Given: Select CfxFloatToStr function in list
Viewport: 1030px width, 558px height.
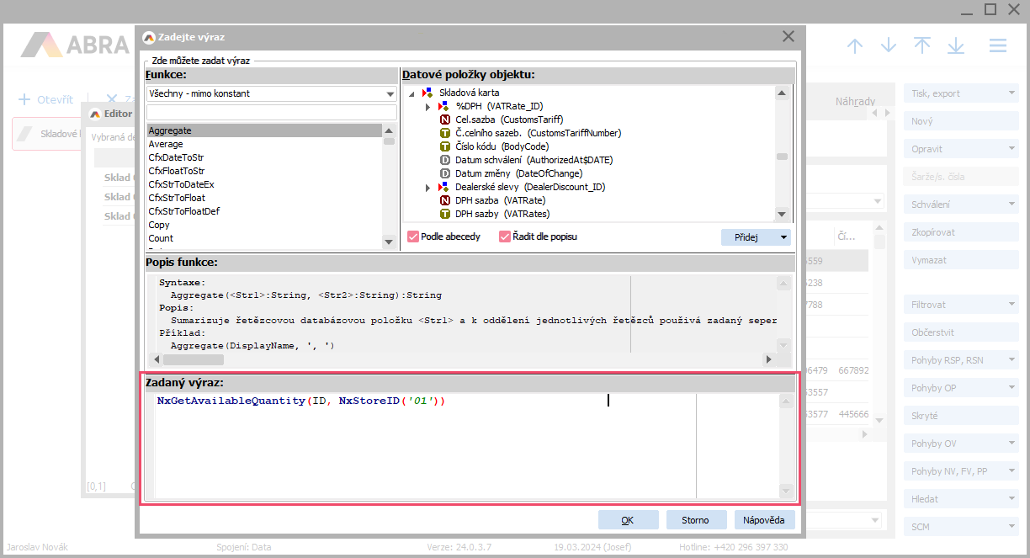Looking at the screenshot, I should (264, 171).
